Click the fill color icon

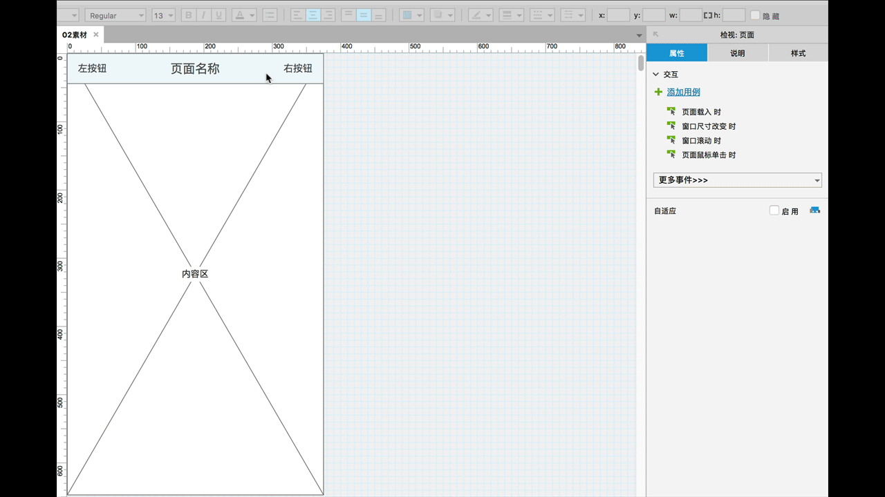click(407, 15)
